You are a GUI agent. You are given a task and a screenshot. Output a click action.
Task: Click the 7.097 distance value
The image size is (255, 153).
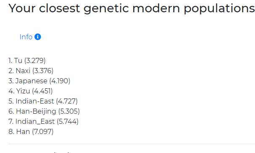pyautogui.click(x=43, y=131)
